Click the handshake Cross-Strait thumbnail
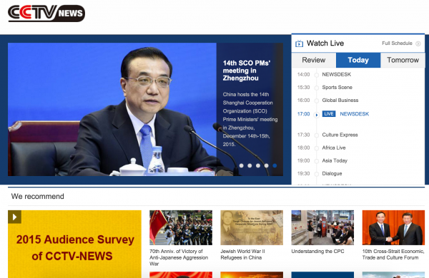 393,227
